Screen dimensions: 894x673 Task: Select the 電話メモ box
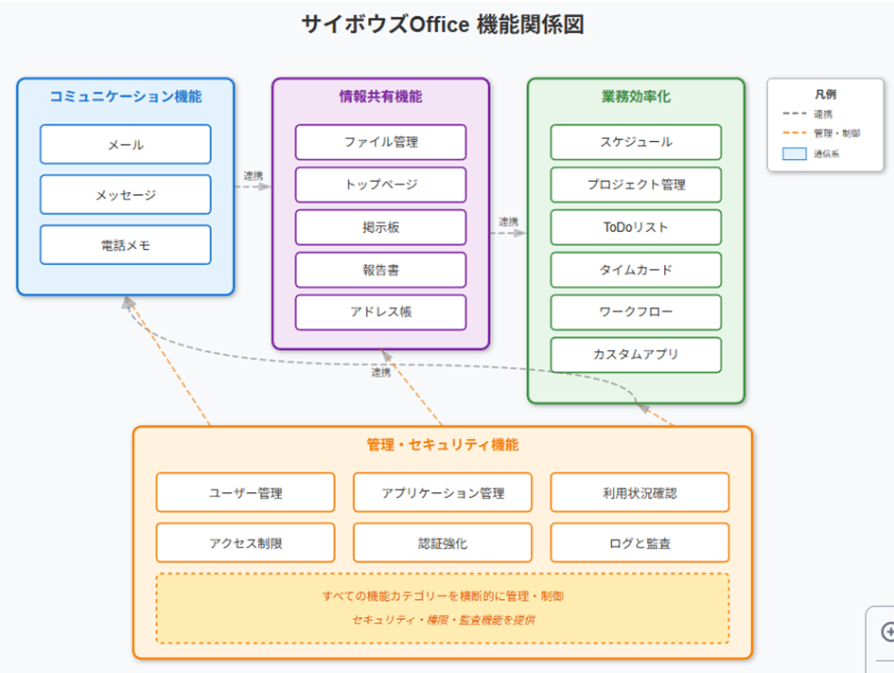[x=125, y=245]
